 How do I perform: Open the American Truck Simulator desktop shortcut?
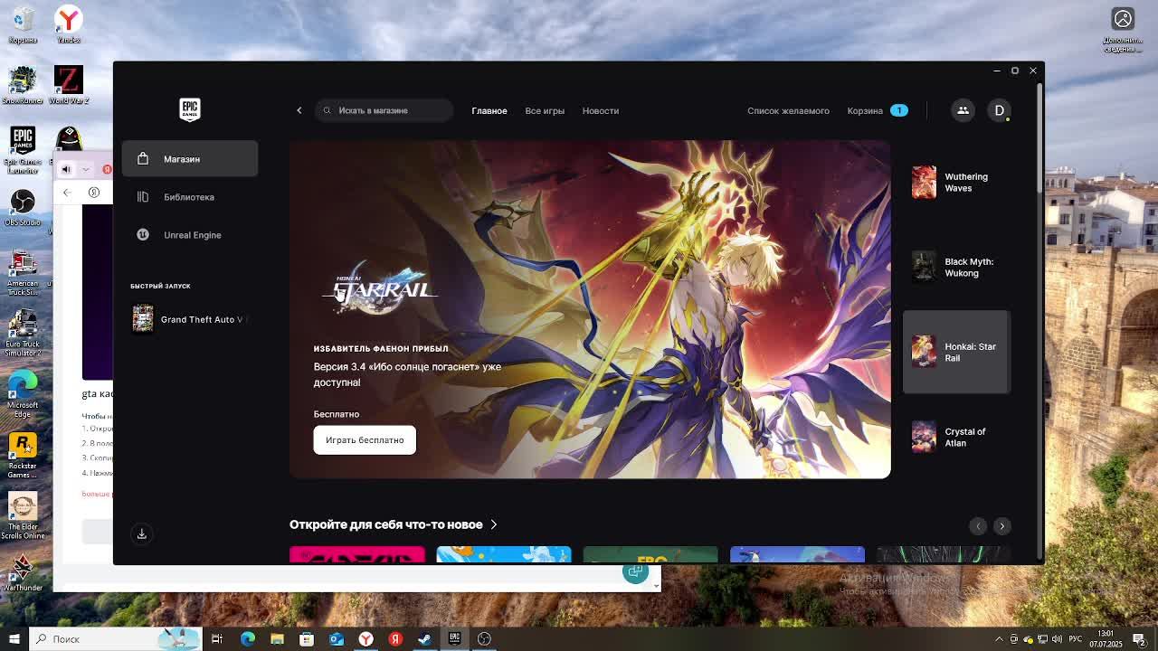coord(23,272)
